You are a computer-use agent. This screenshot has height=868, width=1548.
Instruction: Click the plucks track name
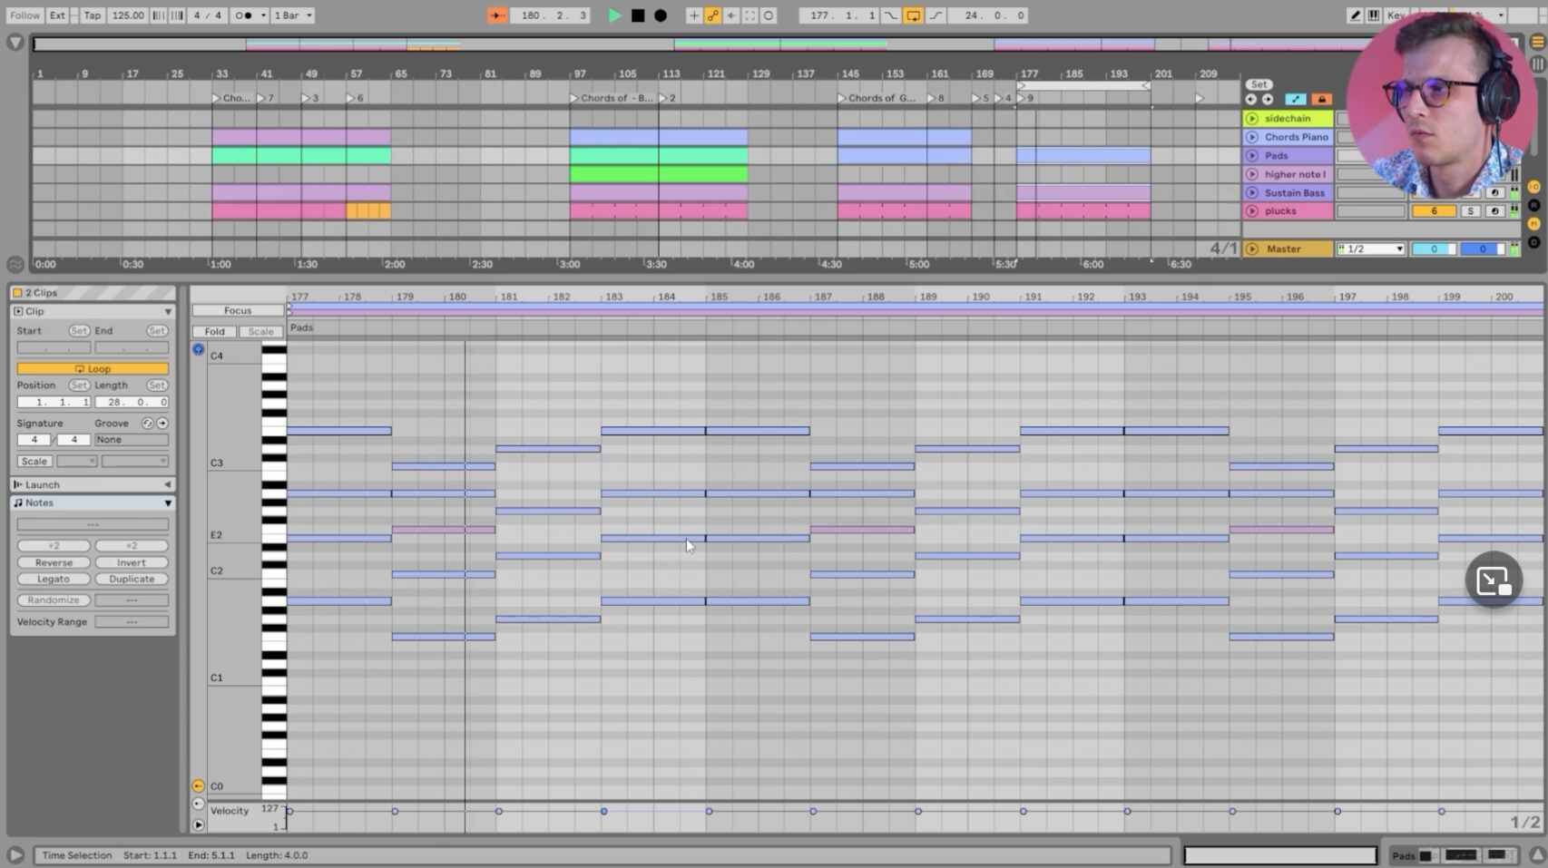pos(1280,211)
